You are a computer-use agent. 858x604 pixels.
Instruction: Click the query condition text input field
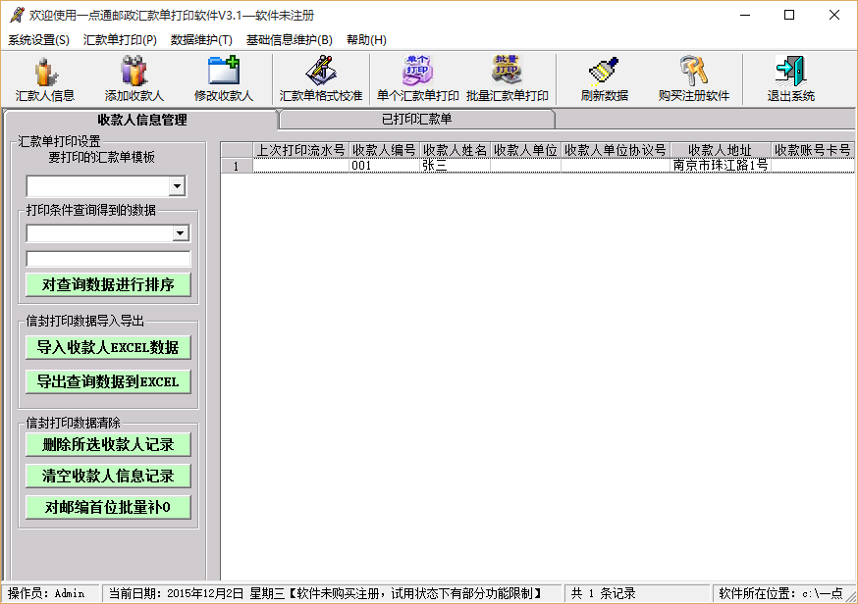point(108,260)
